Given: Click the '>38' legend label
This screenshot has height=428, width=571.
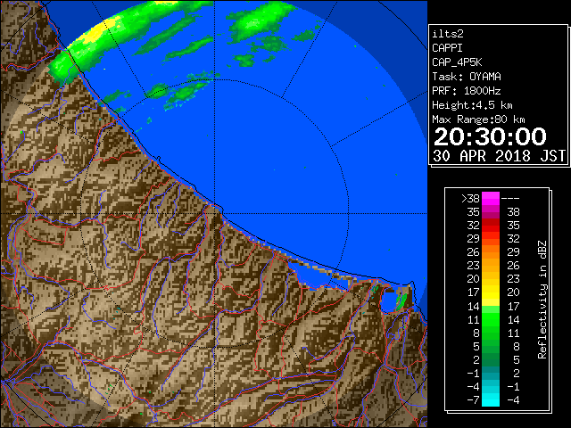Looking at the screenshot, I should click(470, 199).
